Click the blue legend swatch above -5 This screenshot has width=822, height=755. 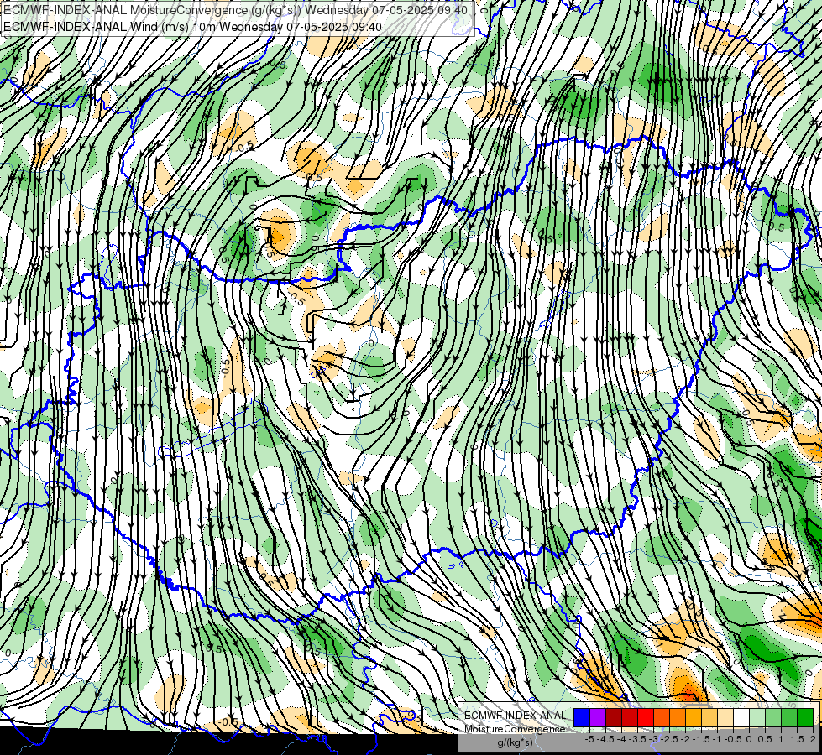pos(582,717)
